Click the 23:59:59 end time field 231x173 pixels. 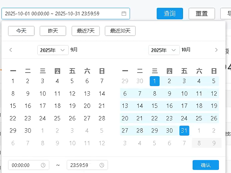[87, 165]
